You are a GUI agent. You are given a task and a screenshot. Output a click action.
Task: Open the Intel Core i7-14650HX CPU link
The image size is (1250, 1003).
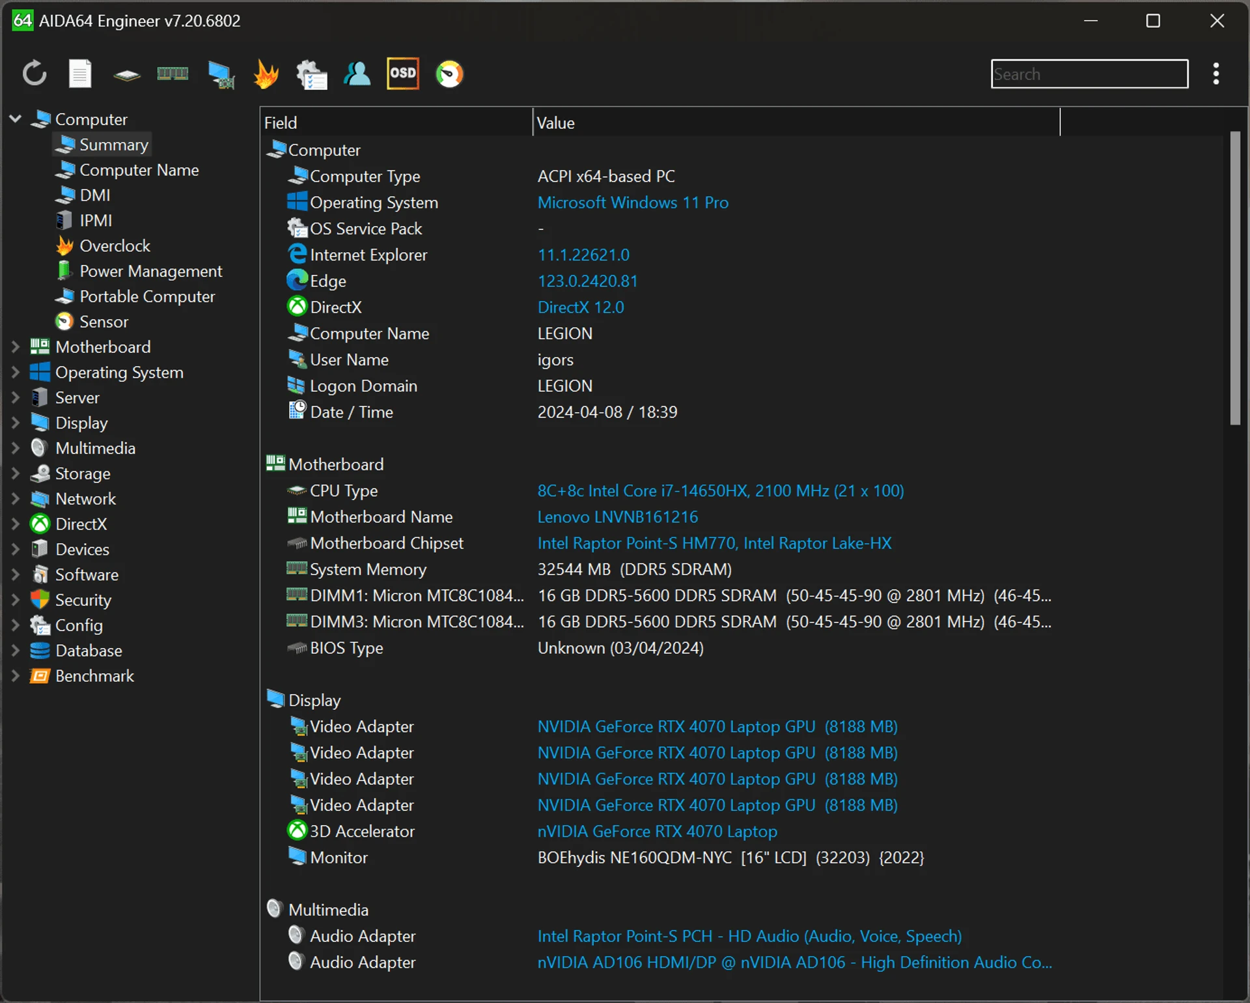coord(721,492)
